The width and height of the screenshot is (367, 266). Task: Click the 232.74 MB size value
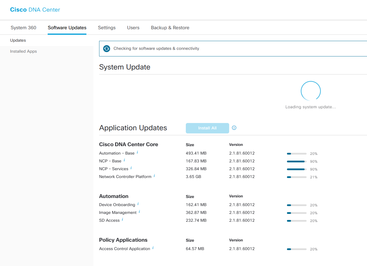point(196,220)
